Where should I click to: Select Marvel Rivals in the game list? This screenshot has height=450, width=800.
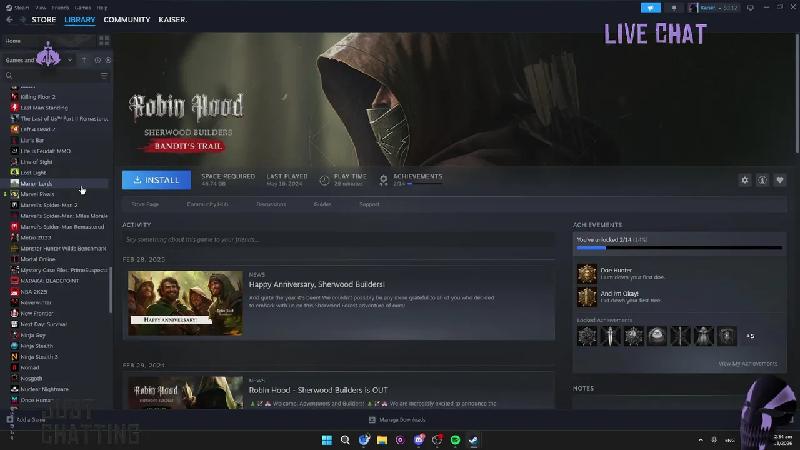[59, 194]
